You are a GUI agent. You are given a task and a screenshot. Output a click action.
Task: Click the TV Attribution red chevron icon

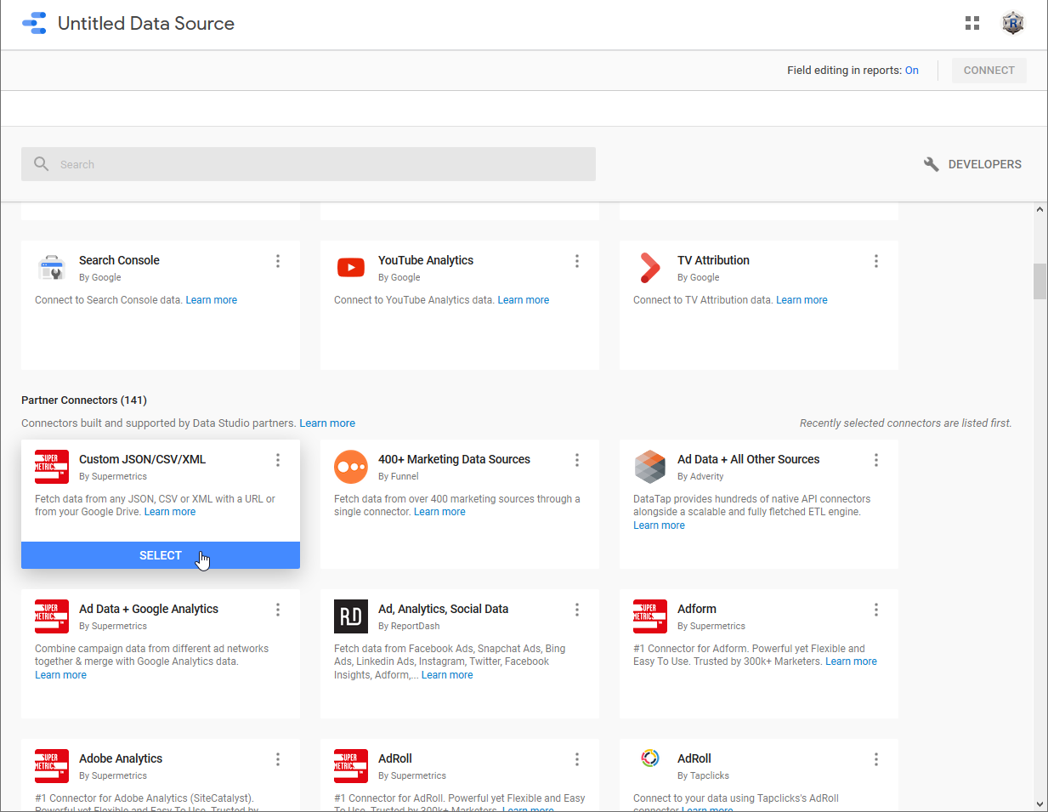click(649, 268)
